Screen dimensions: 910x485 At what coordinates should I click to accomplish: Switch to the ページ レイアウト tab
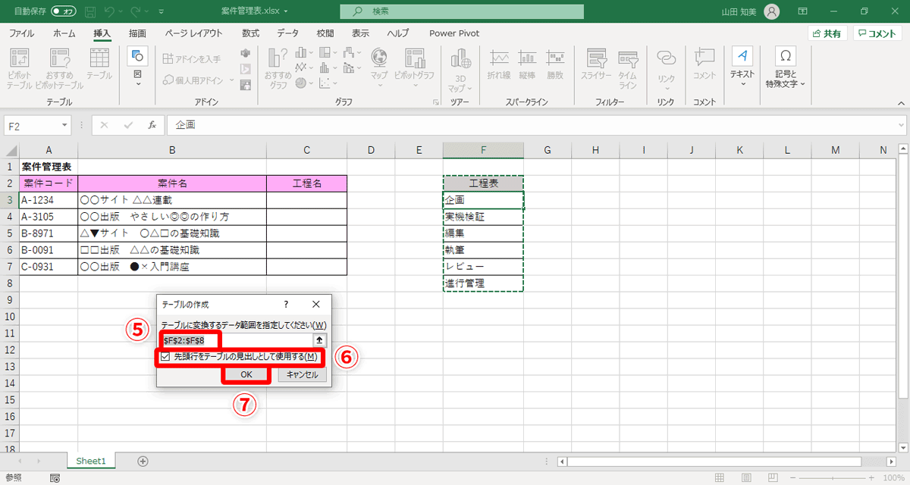(x=194, y=33)
